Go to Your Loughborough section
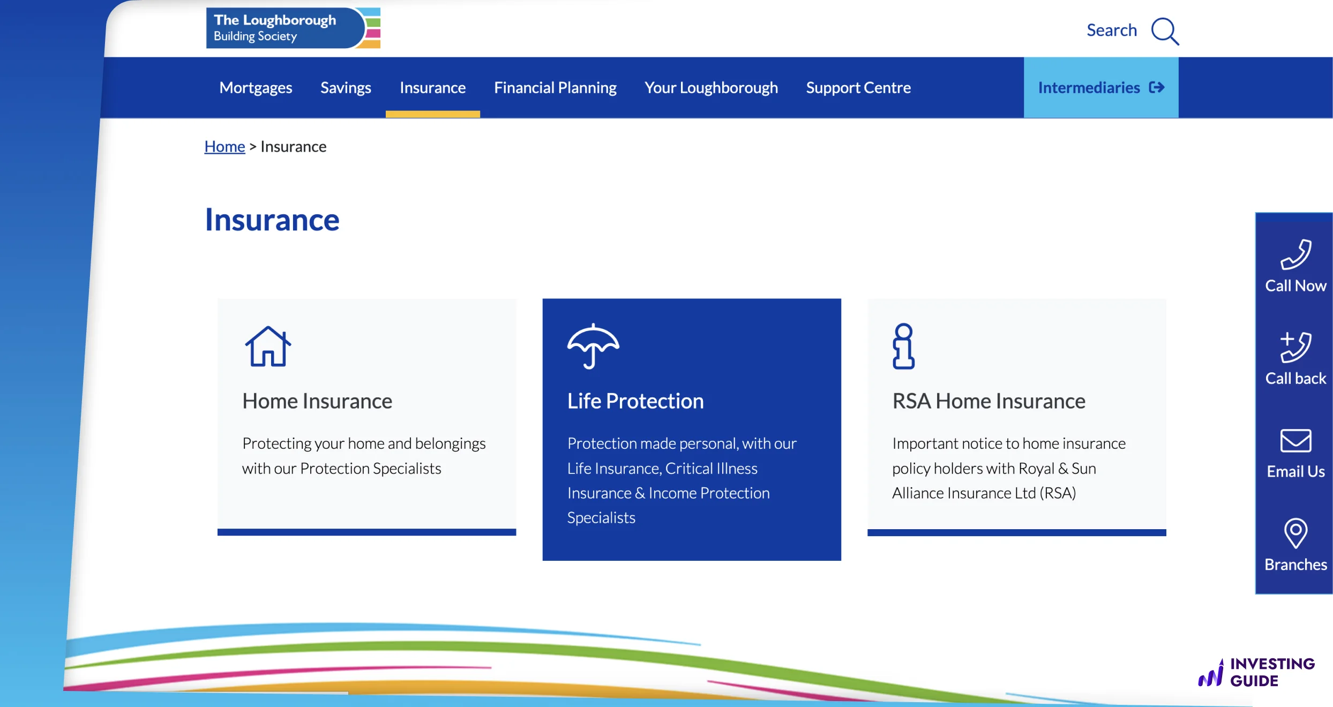1333x707 pixels. 711,87
